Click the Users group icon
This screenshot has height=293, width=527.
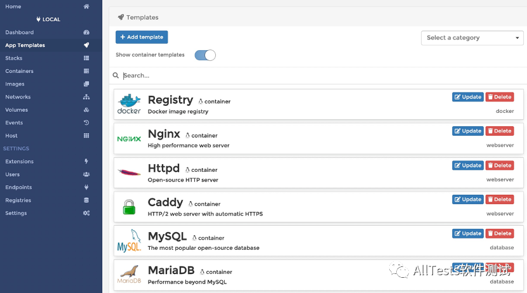click(86, 174)
